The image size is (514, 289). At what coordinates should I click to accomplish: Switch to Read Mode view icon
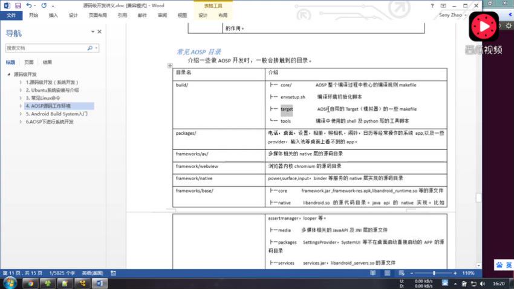pyautogui.click(x=372, y=273)
